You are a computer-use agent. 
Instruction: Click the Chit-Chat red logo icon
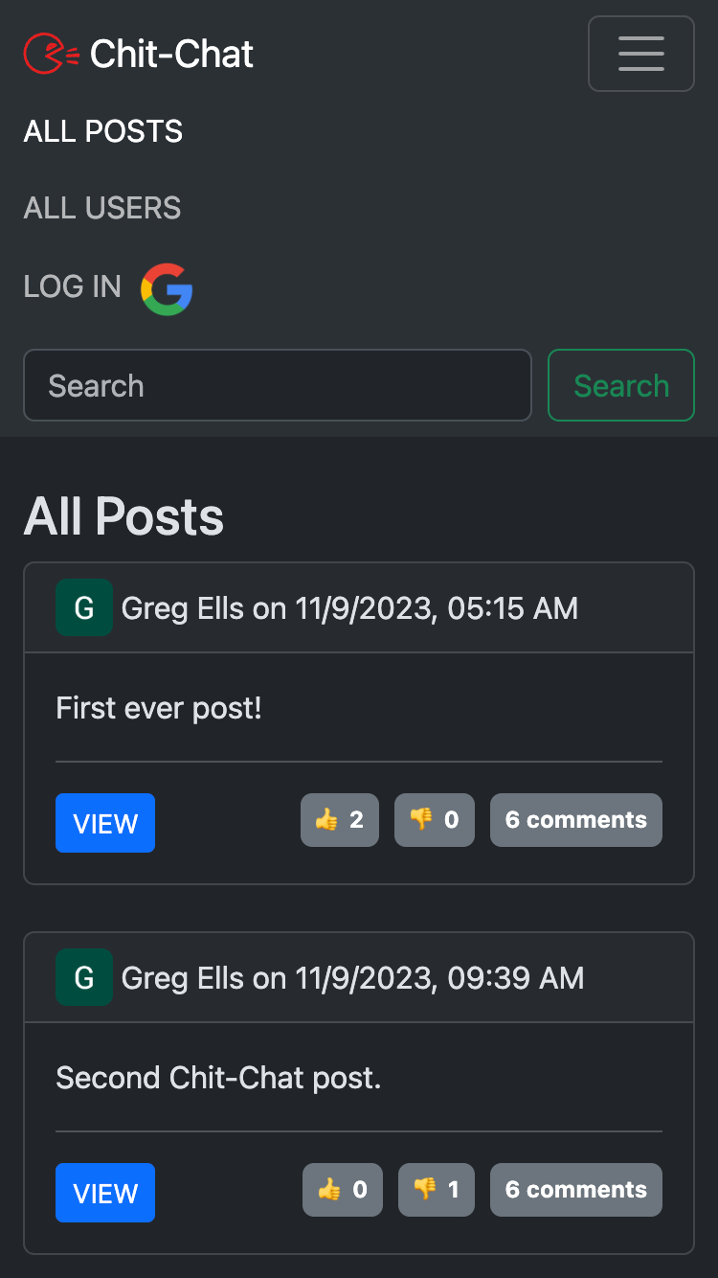pyautogui.click(x=52, y=54)
